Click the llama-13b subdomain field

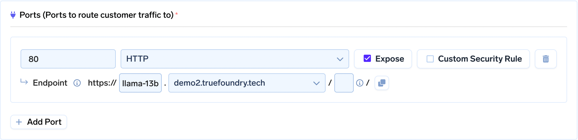pos(140,83)
